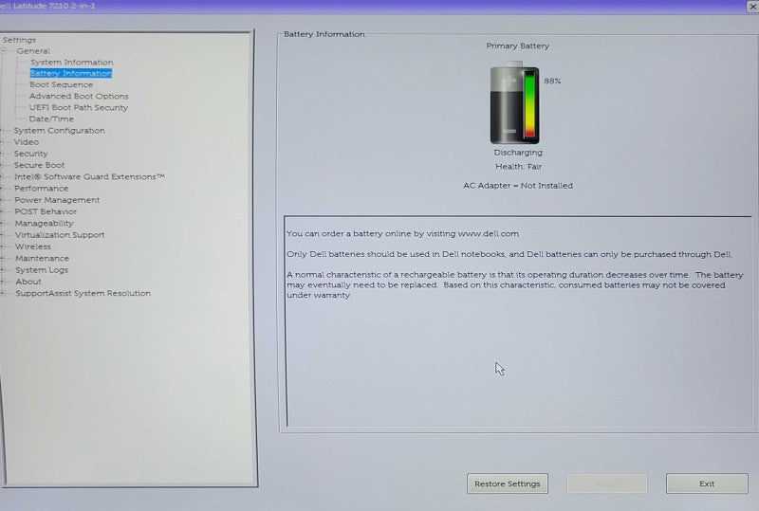Expand the Maintenance tree node
Image resolution: width=759 pixels, height=511 pixels.
click(x=2, y=259)
